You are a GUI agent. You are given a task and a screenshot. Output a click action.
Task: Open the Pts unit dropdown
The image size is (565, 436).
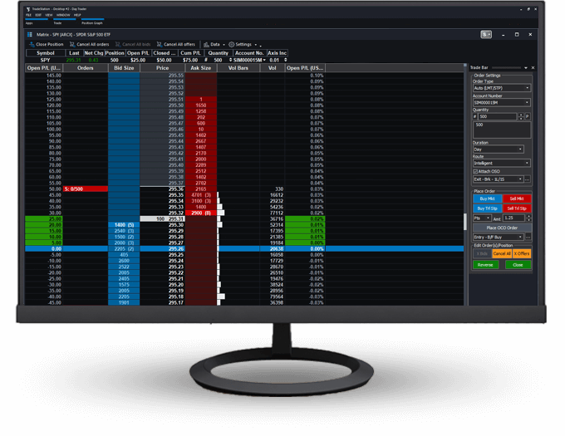[x=482, y=218]
